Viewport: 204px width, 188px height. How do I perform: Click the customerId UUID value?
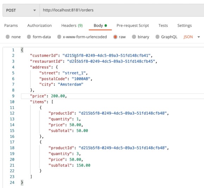tap(106, 56)
